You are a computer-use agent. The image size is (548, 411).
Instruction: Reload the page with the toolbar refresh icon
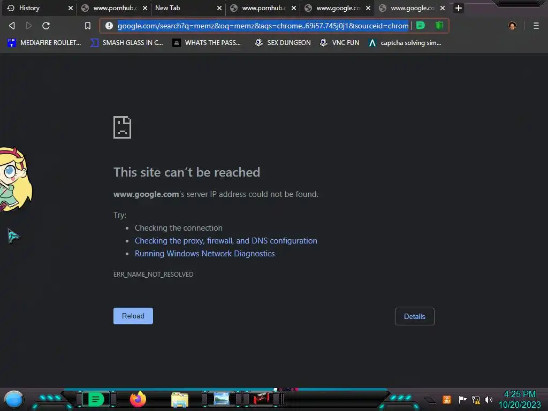coord(46,26)
